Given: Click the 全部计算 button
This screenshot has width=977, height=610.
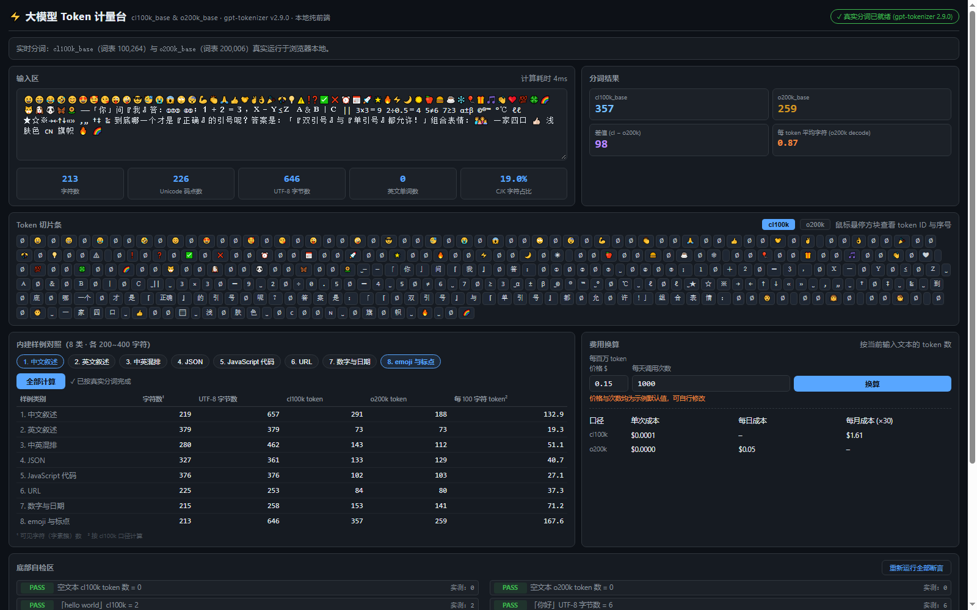Looking at the screenshot, I should 41,382.
